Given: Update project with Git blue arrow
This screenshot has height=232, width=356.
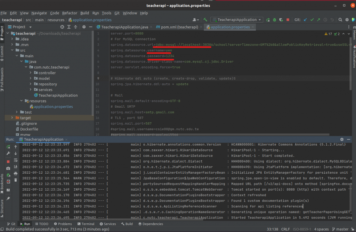Looking at the screenshot, I should [305, 20].
